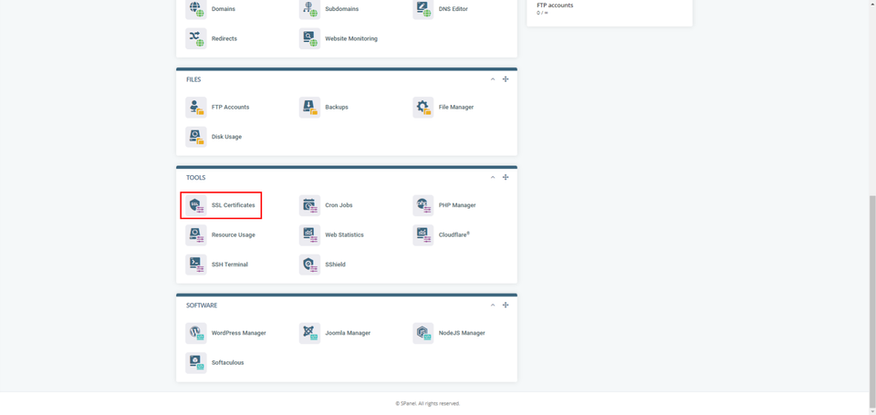Click the Cron Jobs icon
The image size is (876, 415).
(x=309, y=205)
